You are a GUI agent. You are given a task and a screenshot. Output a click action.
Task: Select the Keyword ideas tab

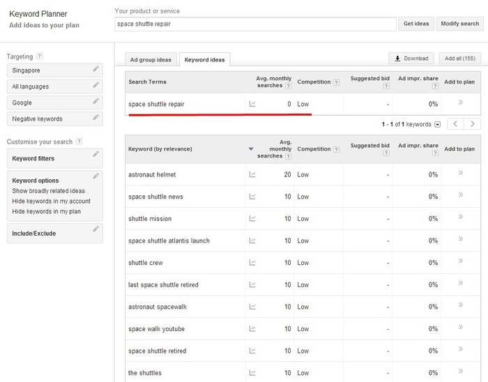(204, 59)
